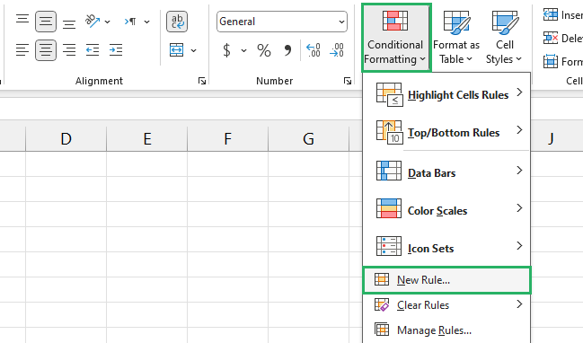
Task: Expand the Top/Bottom Rules chevron
Action: click(x=519, y=129)
